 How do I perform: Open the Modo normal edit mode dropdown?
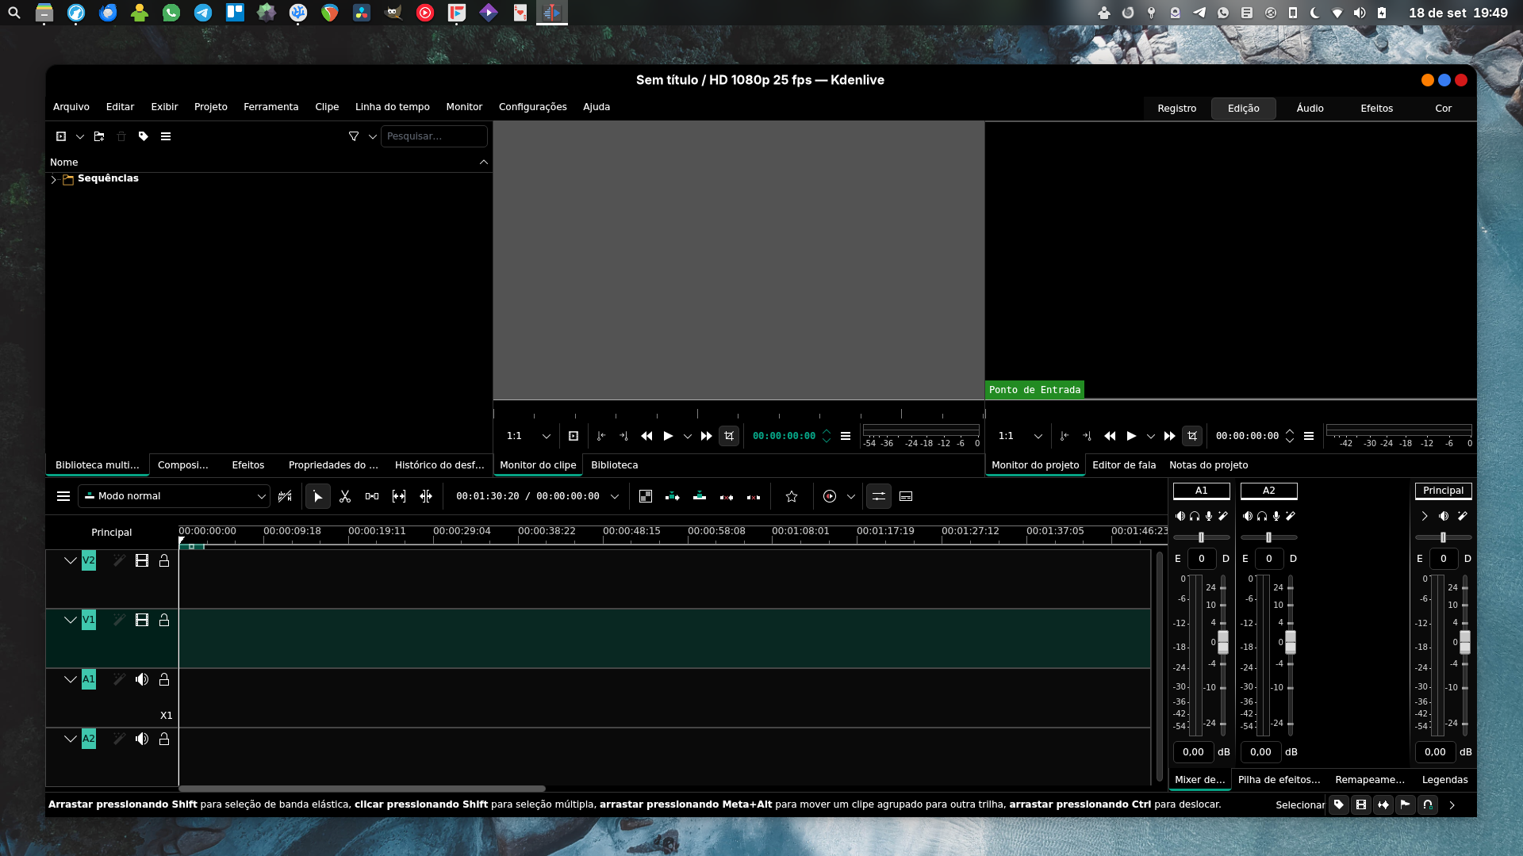(175, 496)
